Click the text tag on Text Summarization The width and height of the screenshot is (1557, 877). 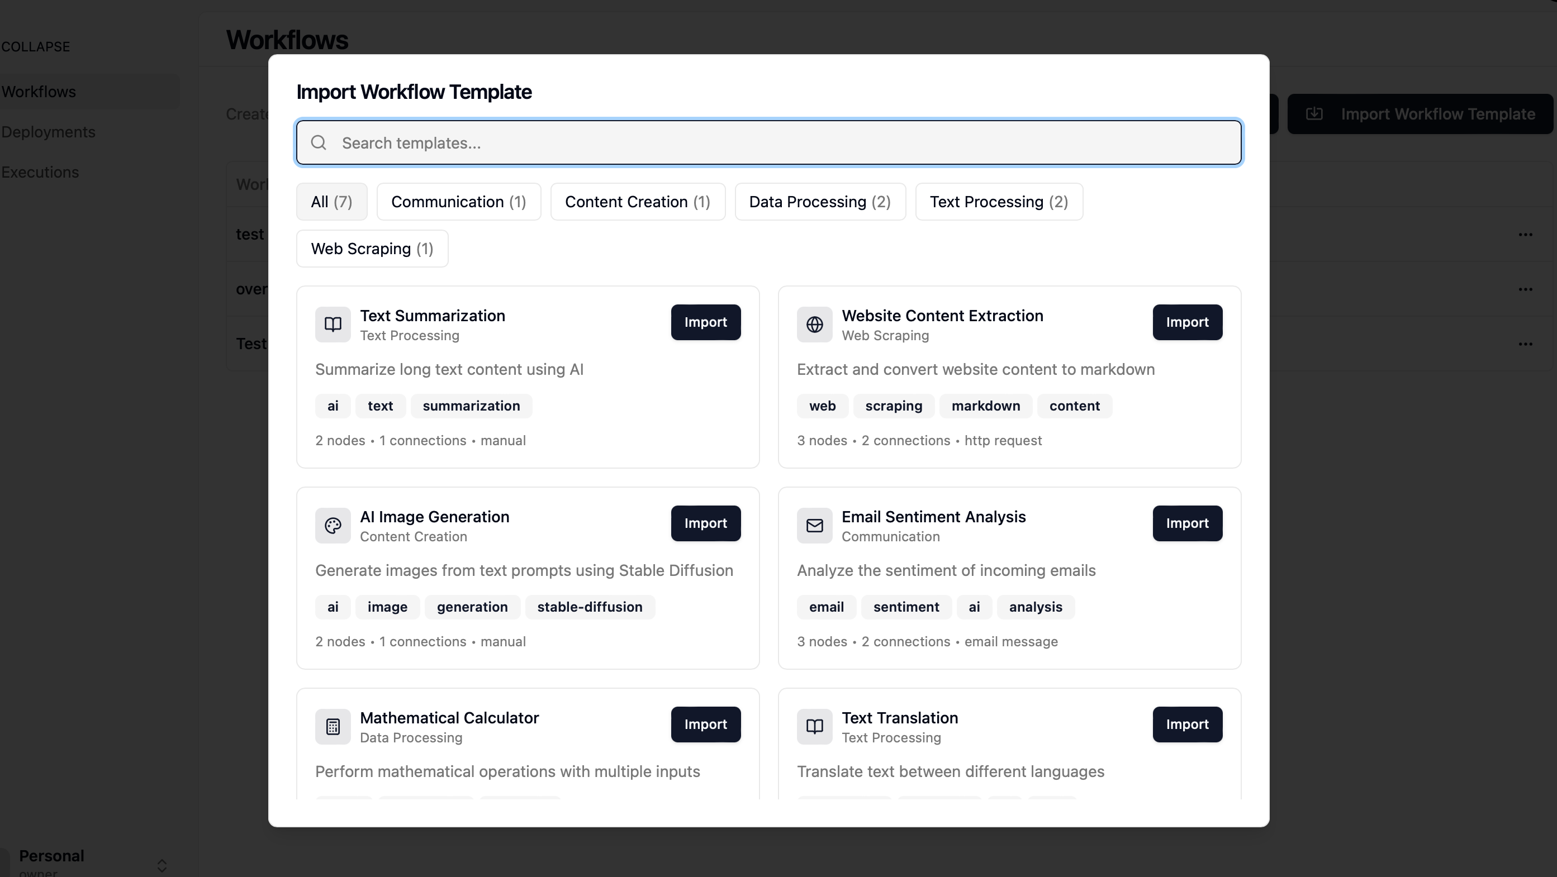click(x=380, y=406)
